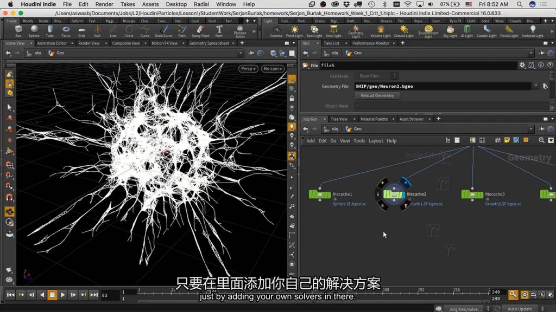Add a new pane tab beside Asset Browser
Screen dimensions: 556x312
(x=438, y=119)
